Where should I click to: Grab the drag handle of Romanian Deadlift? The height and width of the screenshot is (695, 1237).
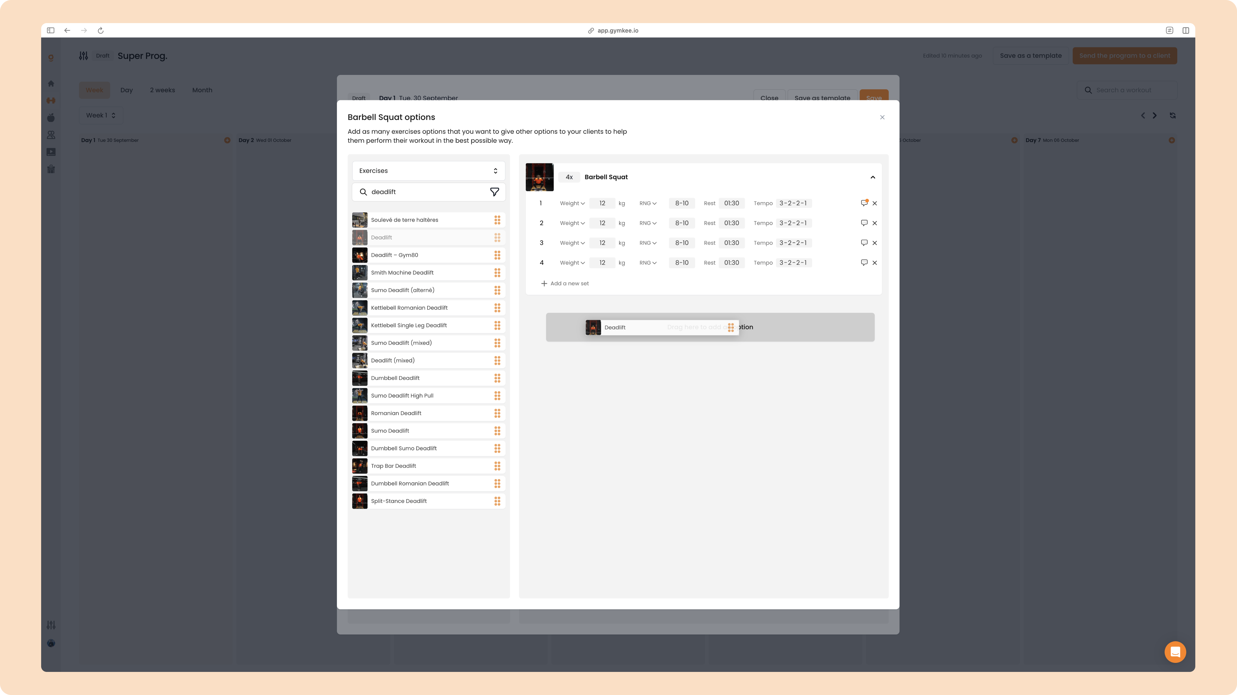coord(497,413)
